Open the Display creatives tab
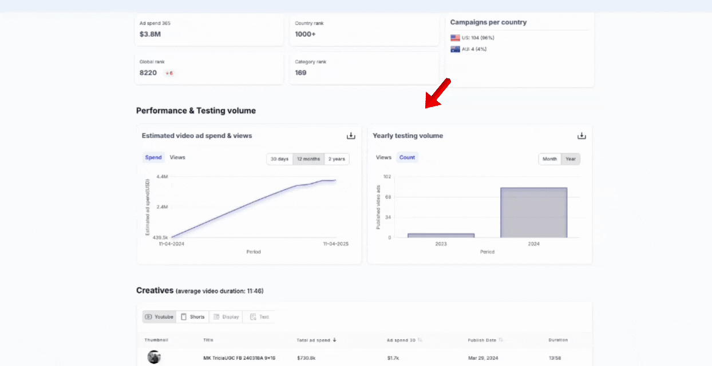 [226, 317]
